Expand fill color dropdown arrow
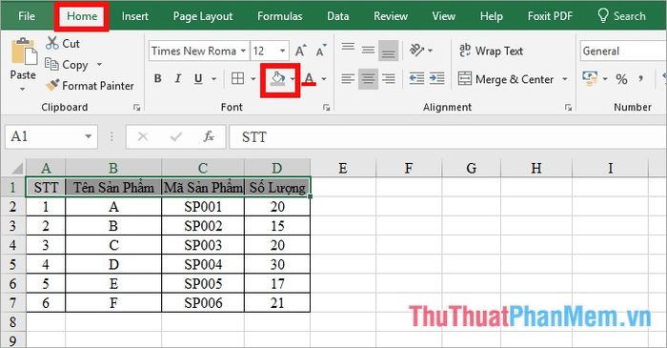Screen dimensions: 667x348 point(293,79)
